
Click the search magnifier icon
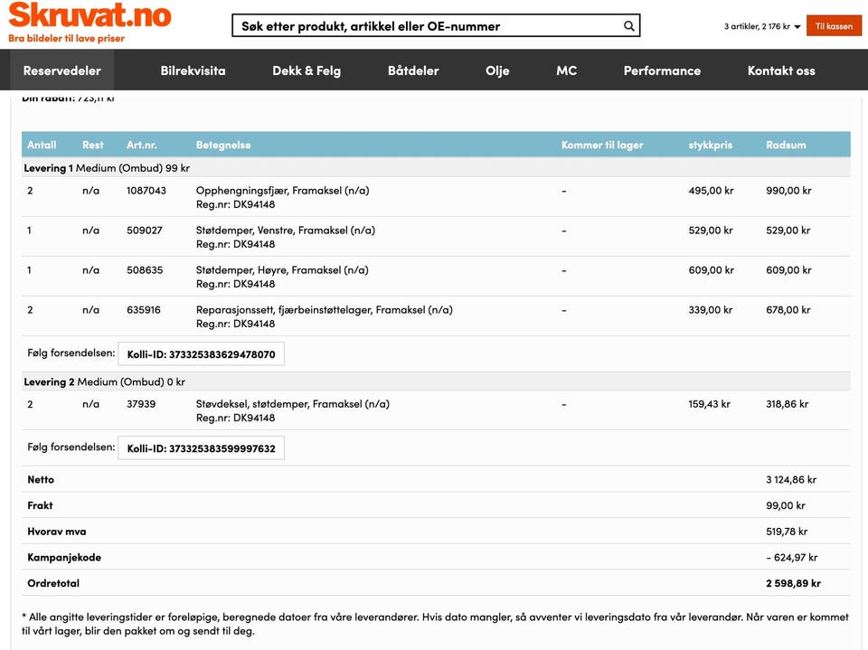(629, 26)
